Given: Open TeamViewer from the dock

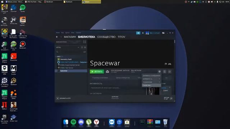Looking at the screenshot, I should click(x=112, y=122).
